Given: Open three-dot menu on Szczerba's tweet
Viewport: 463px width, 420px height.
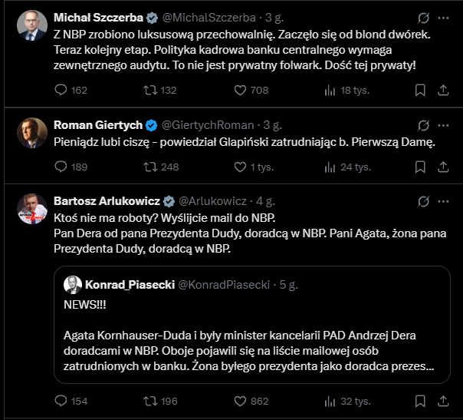Looking at the screenshot, I should pos(443,17).
